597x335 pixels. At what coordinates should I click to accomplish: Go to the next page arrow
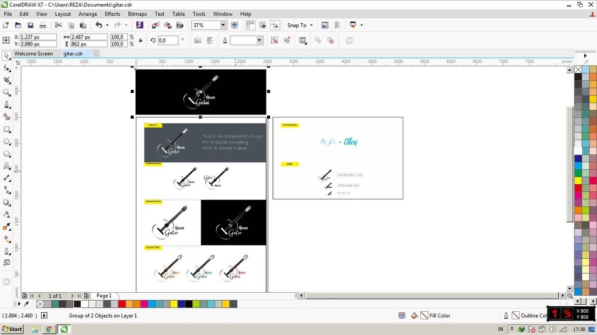tap(72, 295)
